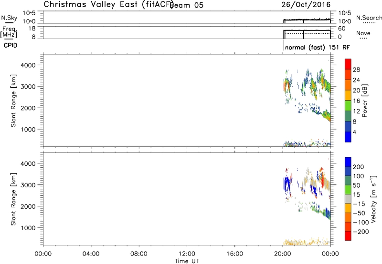Image resolution: width=382 pixels, height=264 pixels.
Task: Select the N.Sky legend label
Action: [x=9, y=18]
